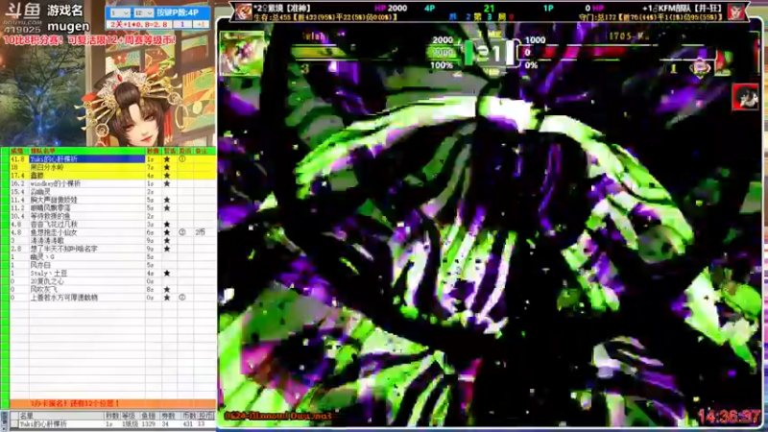This screenshot has height=432, width=768.
Task: Click the star icon in the 17.4 row
Action: point(167,176)
